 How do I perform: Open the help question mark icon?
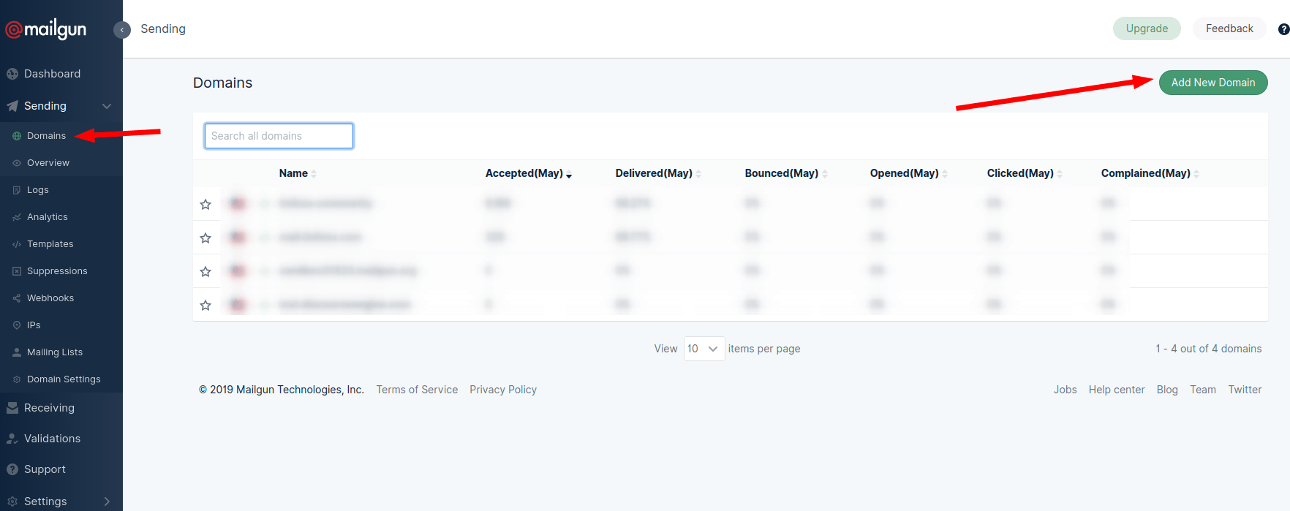(1283, 29)
